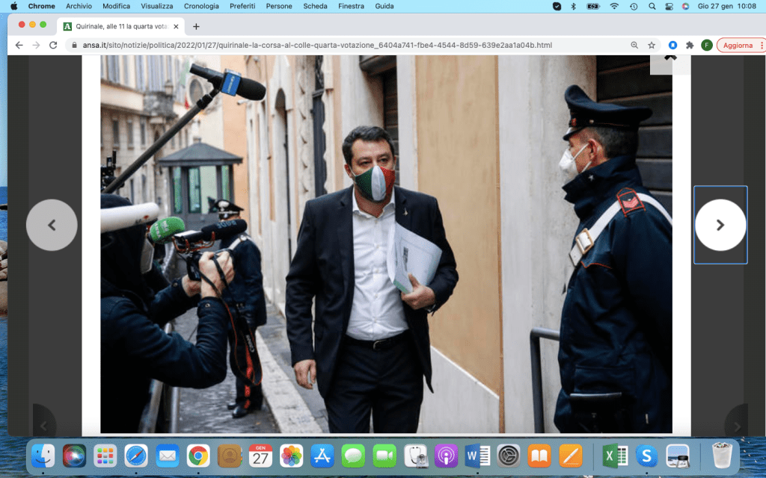This screenshot has width=766, height=478.
Task: Open the Visualizza menu
Action: 156,6
